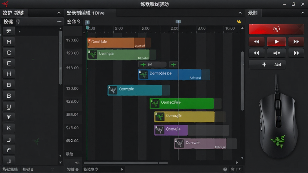Select the M key in key list
This screenshot has height=173, width=308.
(x=9, y=42)
